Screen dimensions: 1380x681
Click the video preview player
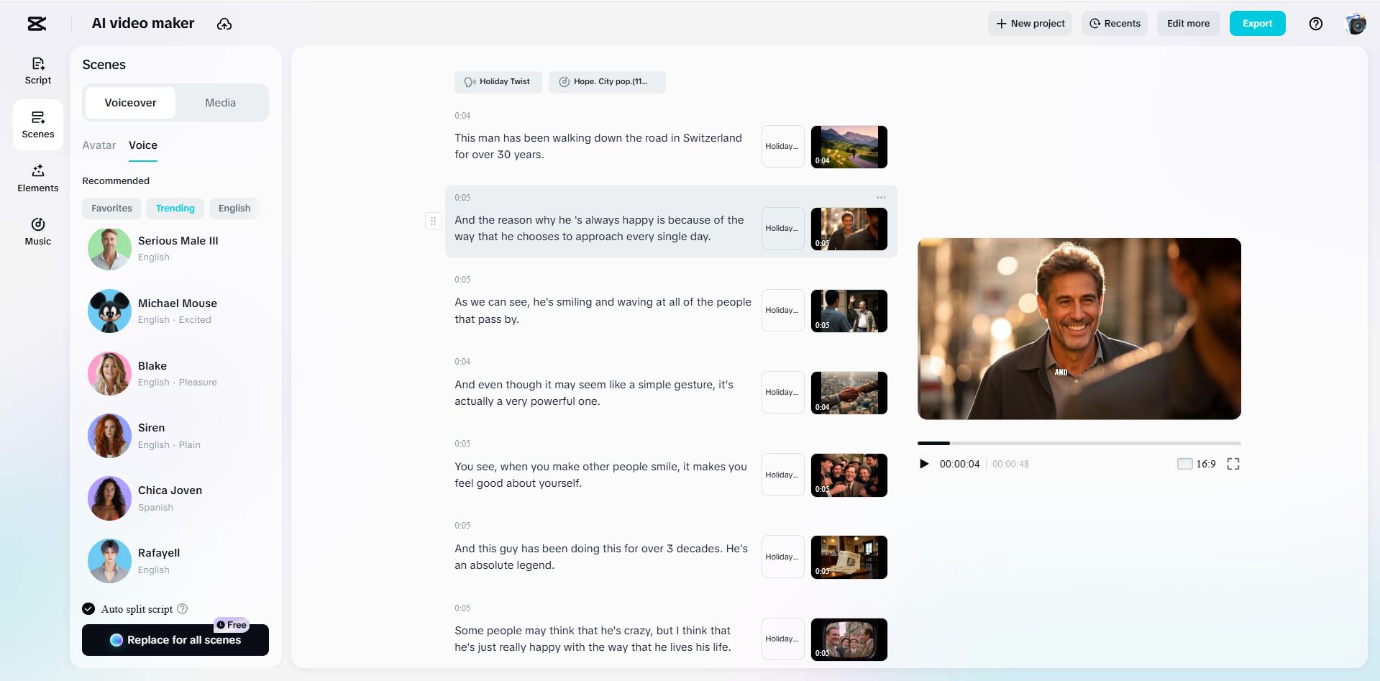coord(1079,329)
